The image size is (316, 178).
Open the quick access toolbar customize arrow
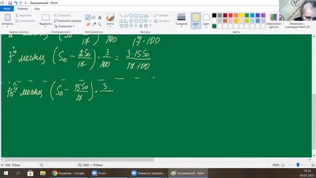point(26,3)
